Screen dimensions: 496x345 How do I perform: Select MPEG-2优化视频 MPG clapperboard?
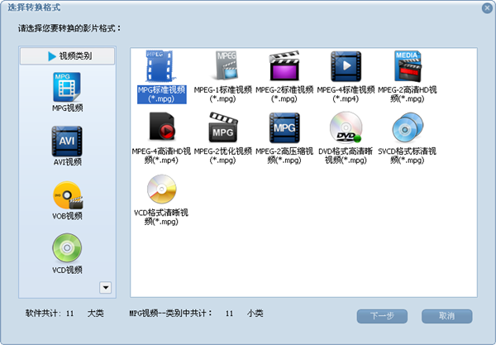[223, 127]
